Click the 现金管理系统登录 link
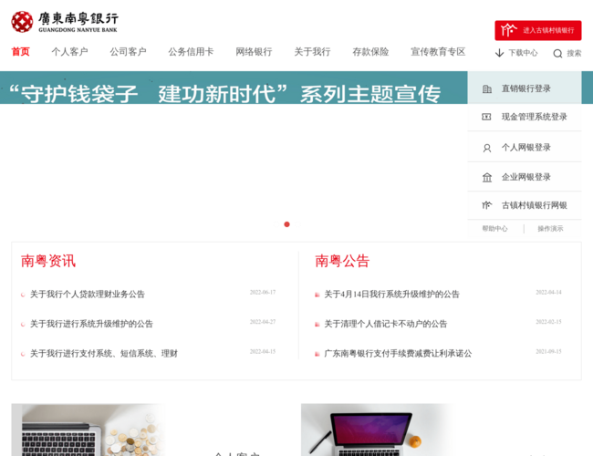The width and height of the screenshot is (593, 456). coord(535,117)
